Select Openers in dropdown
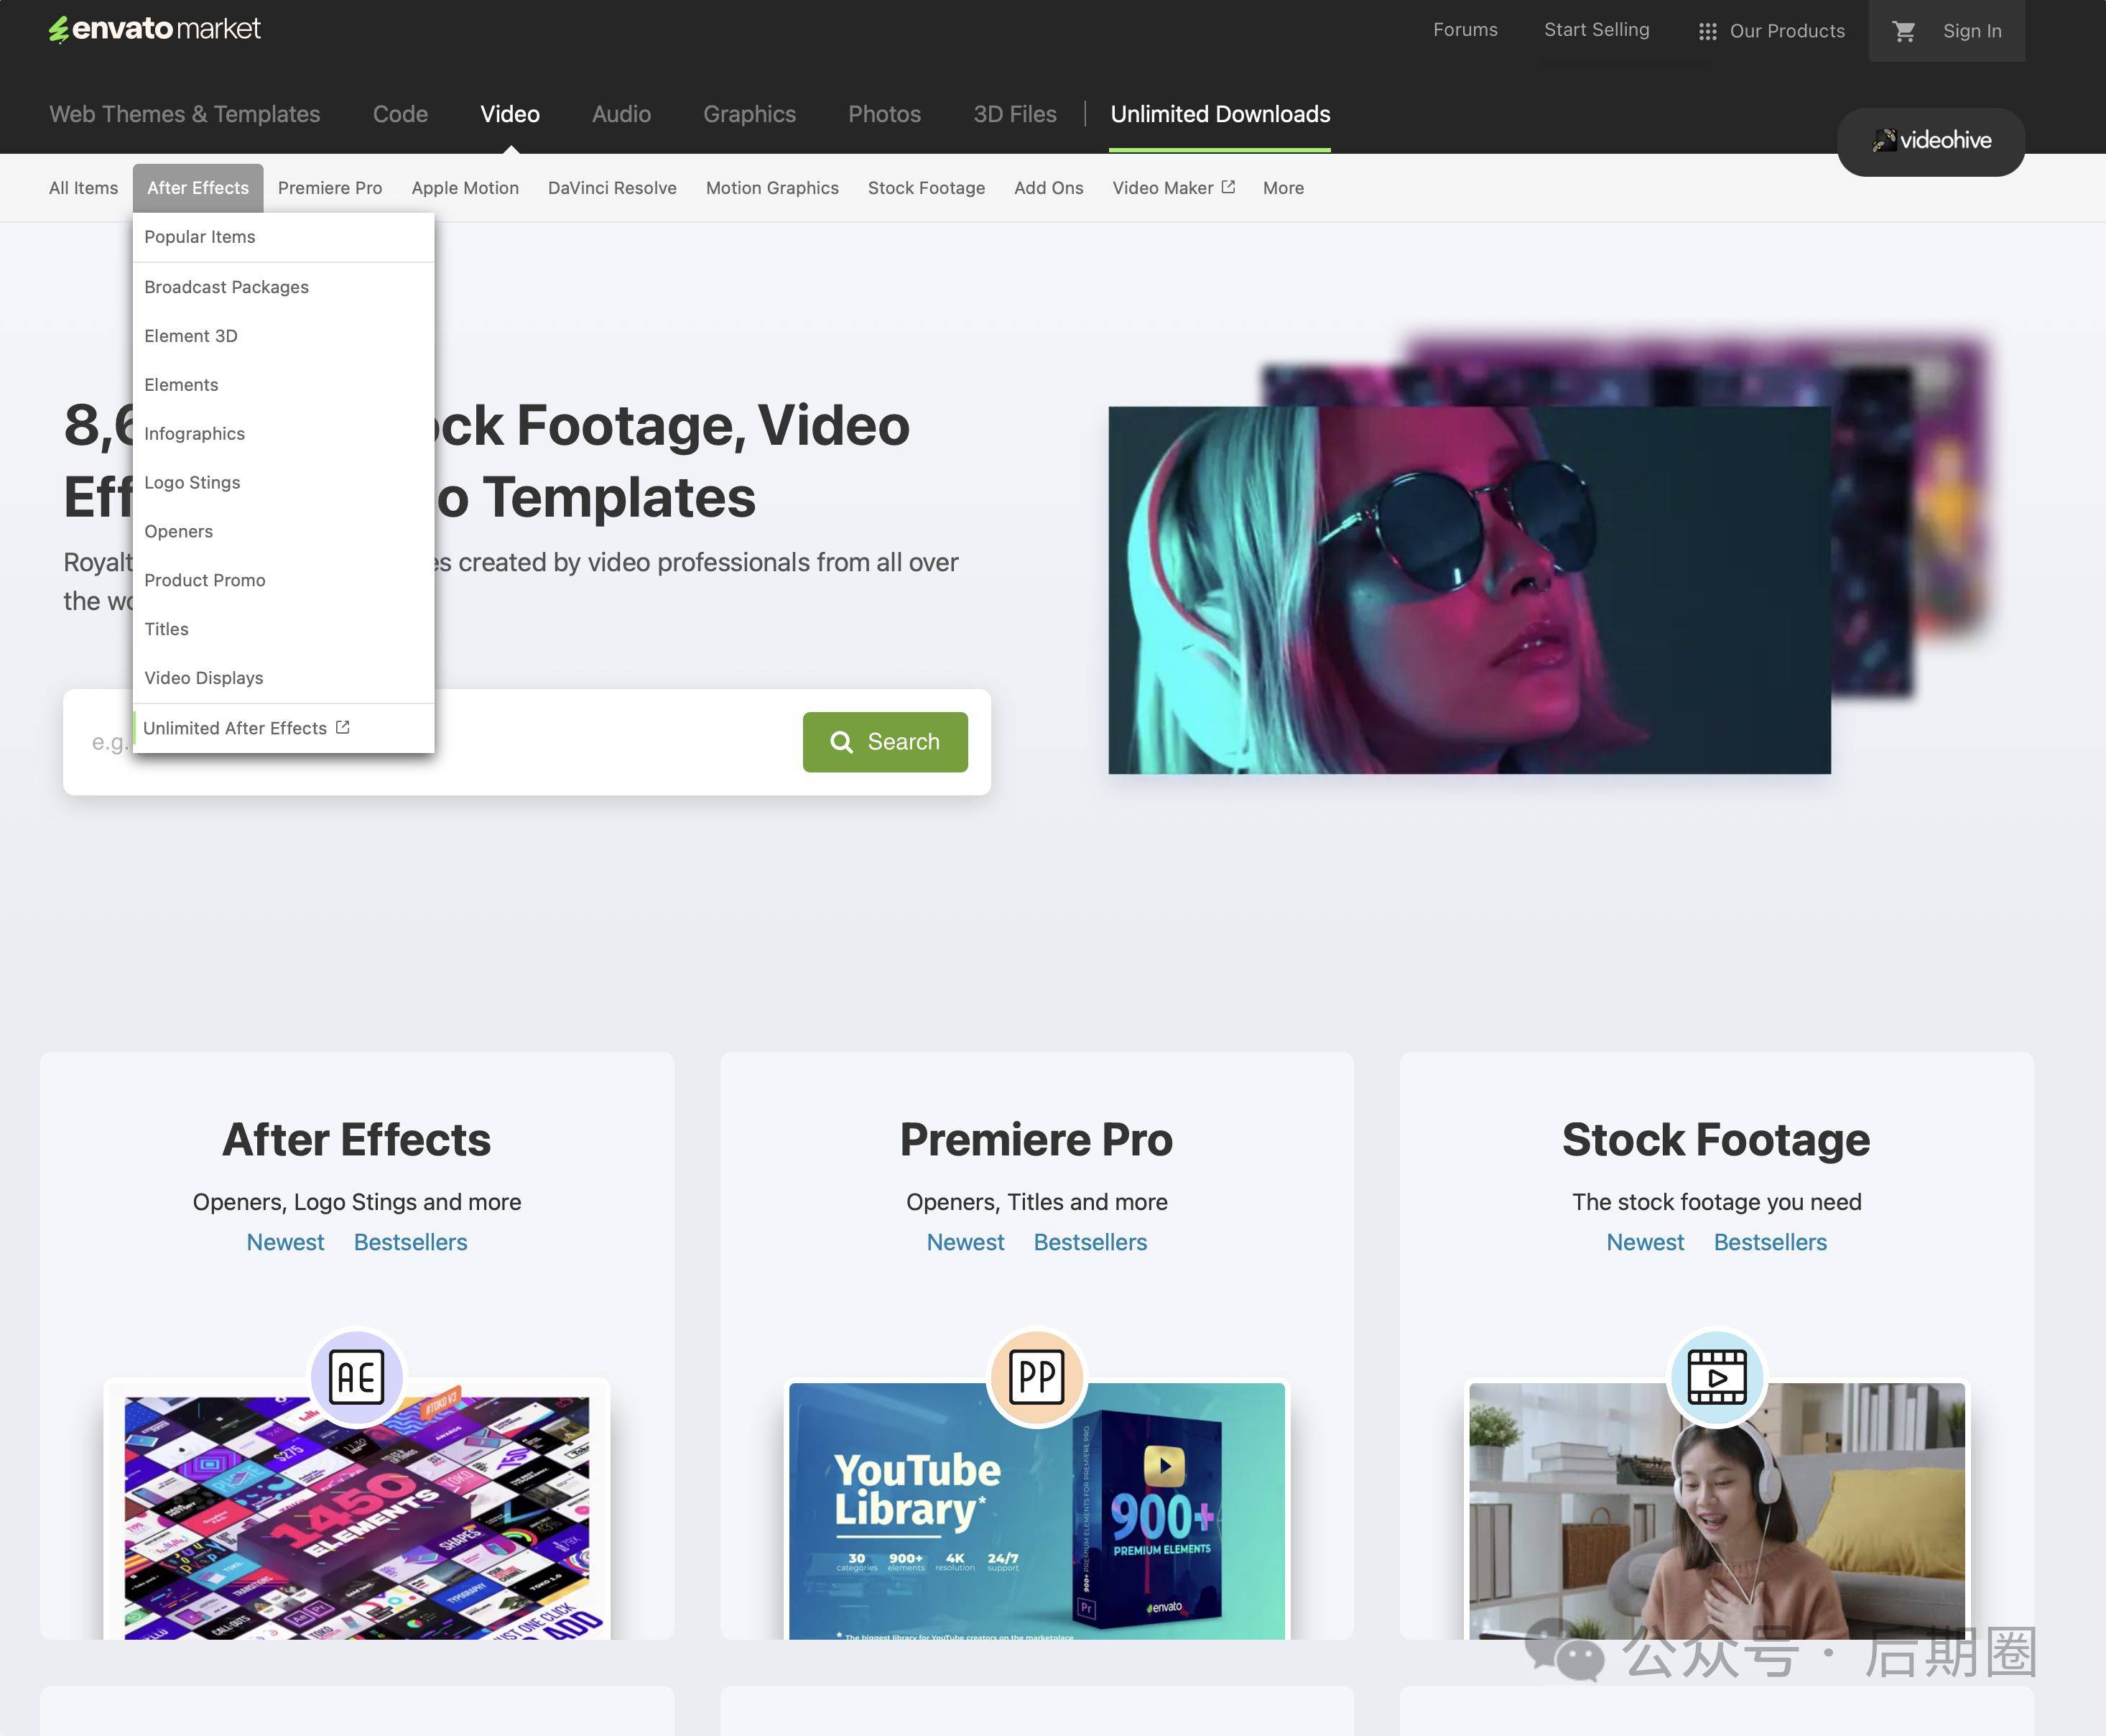 click(284, 531)
